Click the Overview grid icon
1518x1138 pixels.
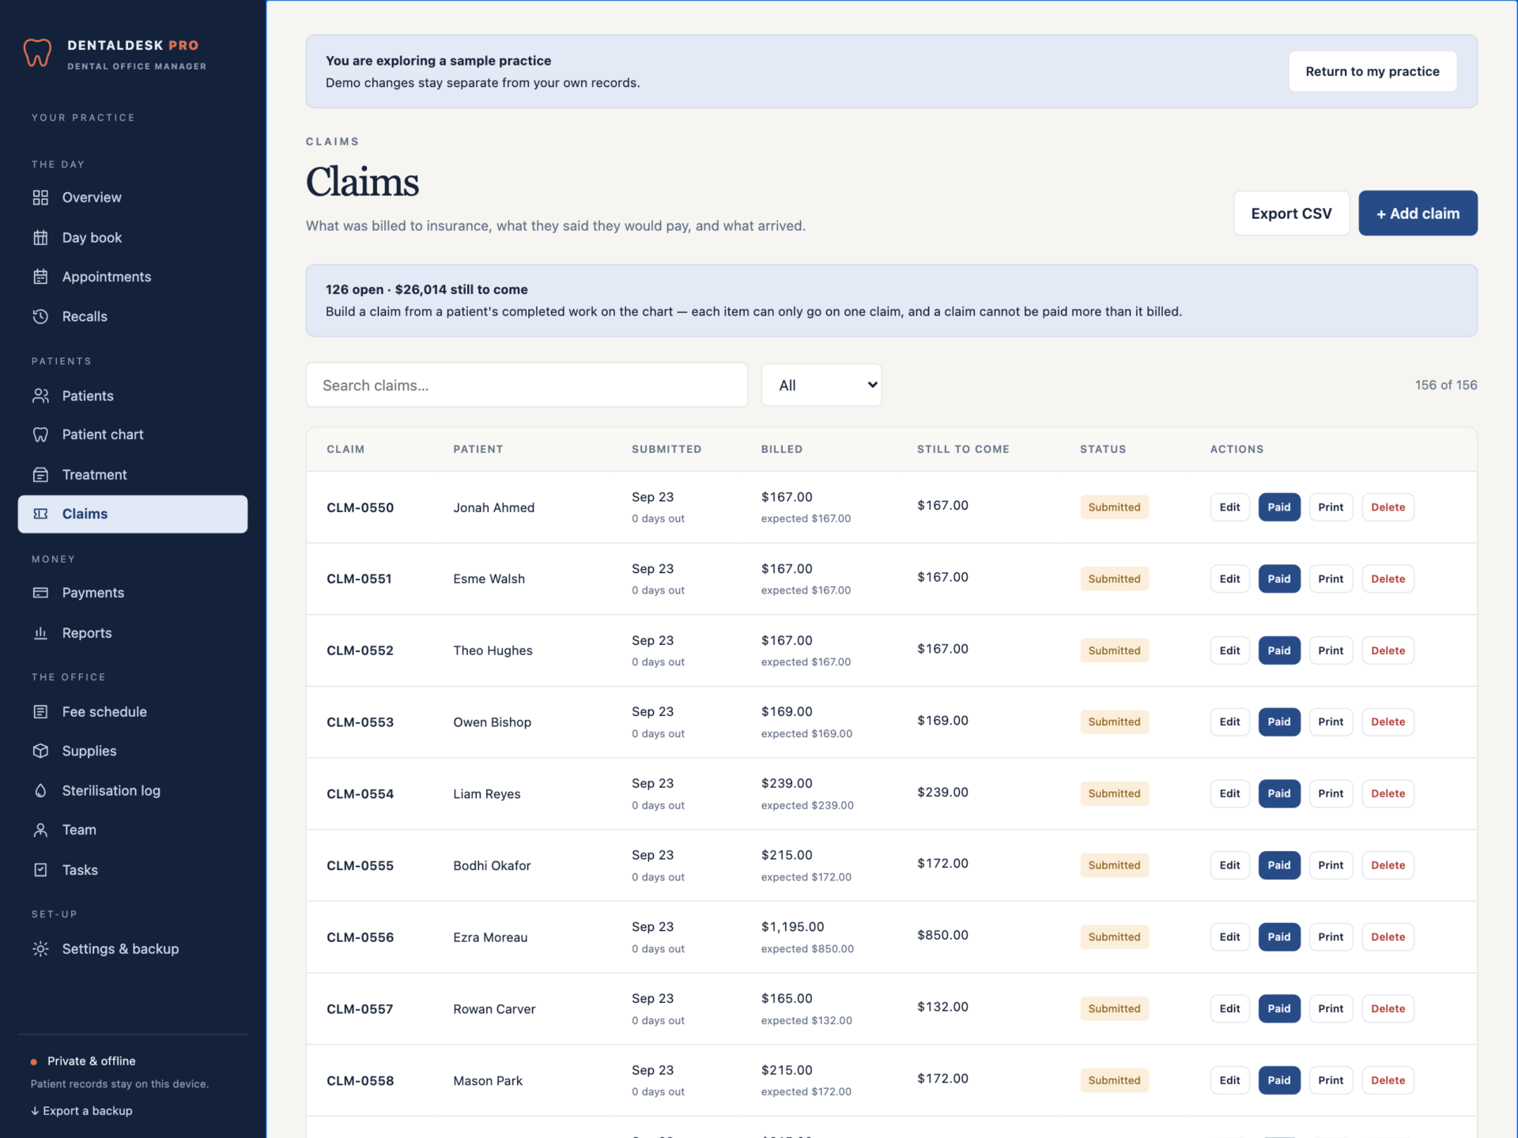point(40,198)
